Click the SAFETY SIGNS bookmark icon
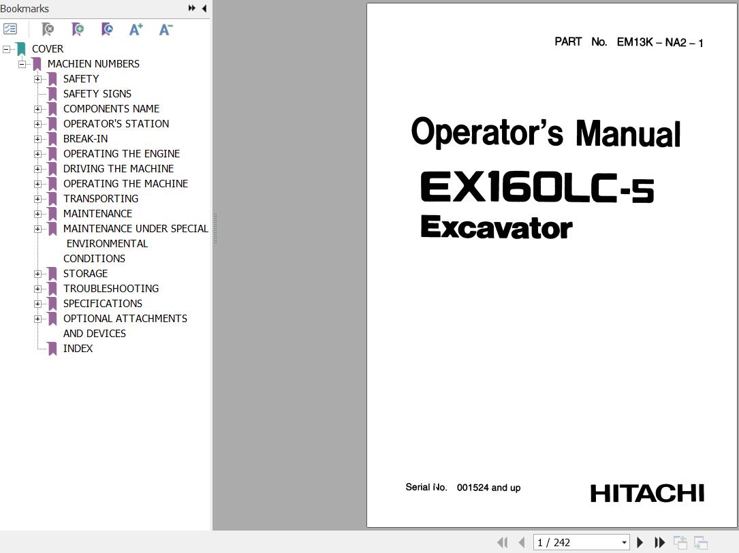Image resolution: width=739 pixels, height=553 pixels. click(53, 94)
